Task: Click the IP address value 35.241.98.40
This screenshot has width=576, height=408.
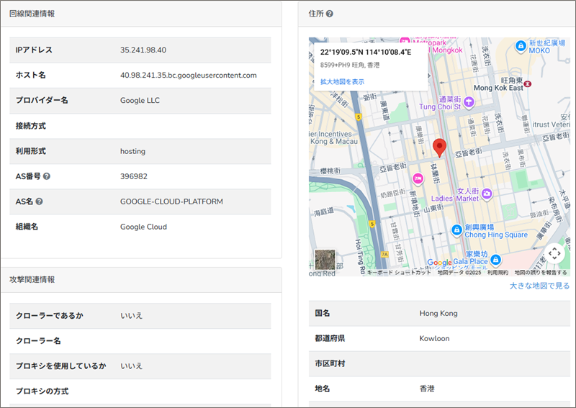Action: pos(143,50)
